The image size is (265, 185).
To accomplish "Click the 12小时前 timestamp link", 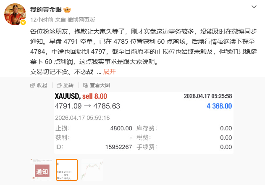I will pos(42,20).
